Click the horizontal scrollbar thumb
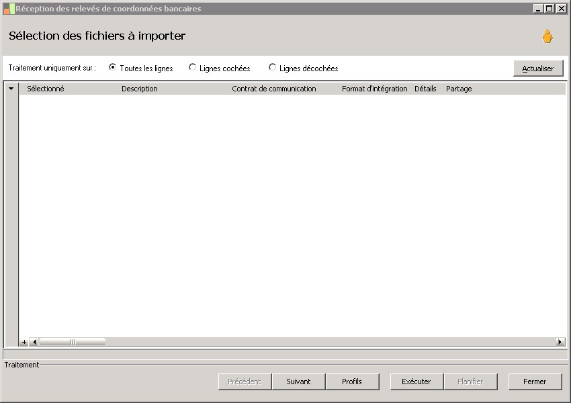Viewport: 571px width, 403px height. tap(73, 342)
